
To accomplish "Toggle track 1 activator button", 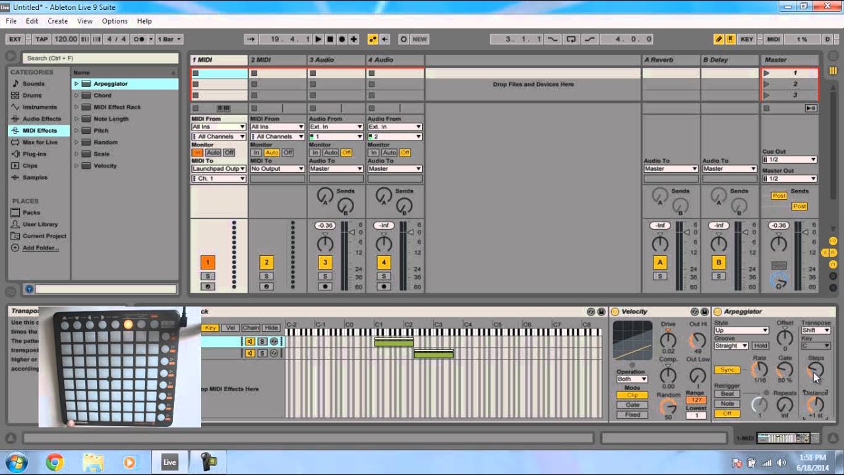I will [x=208, y=263].
